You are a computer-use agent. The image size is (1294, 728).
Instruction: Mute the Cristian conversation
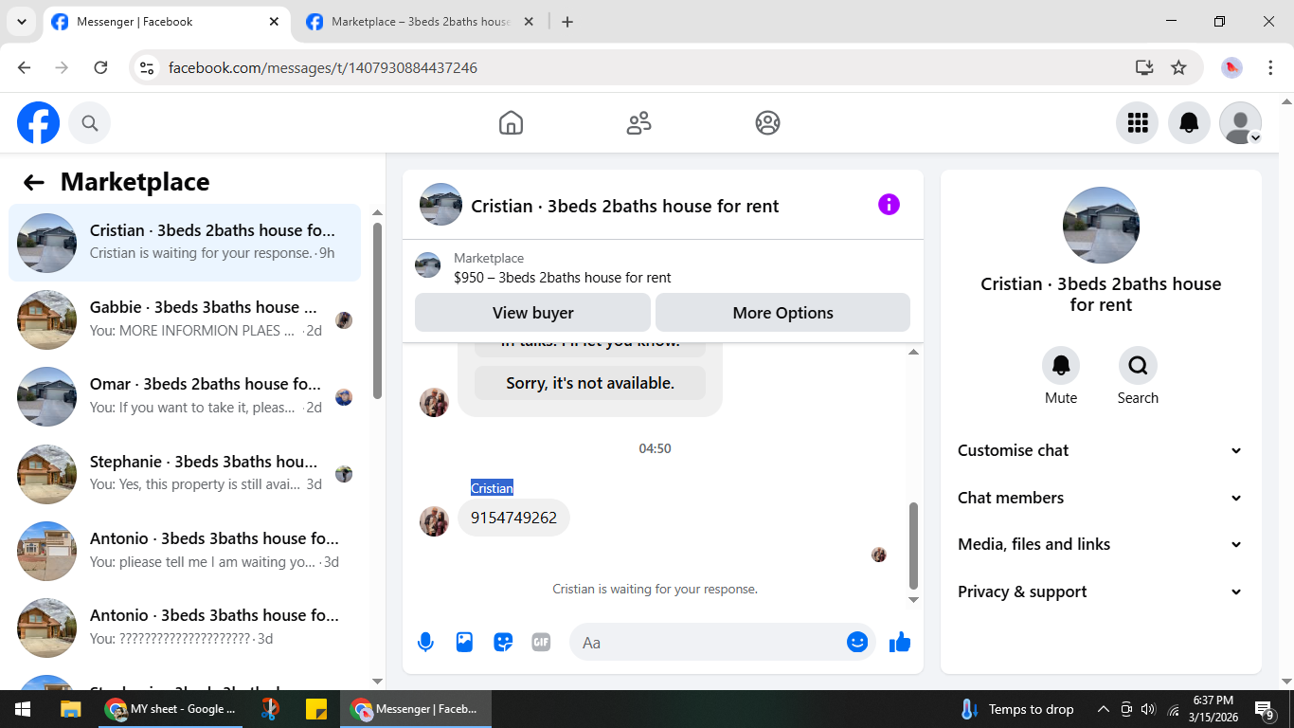[1061, 365]
